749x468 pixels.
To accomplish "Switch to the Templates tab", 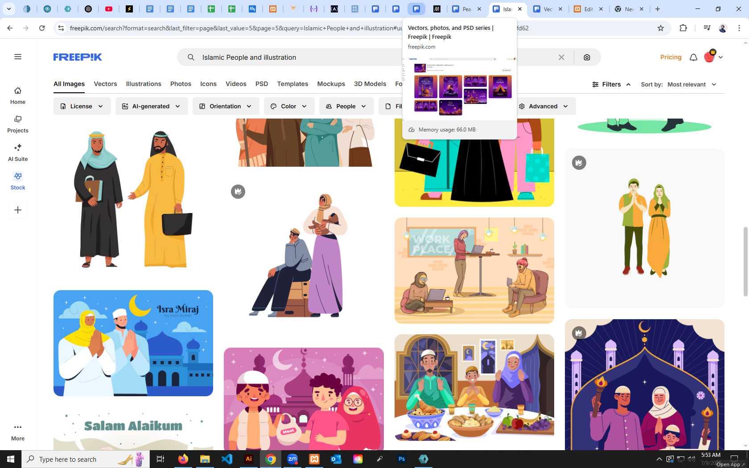I will coord(292,84).
